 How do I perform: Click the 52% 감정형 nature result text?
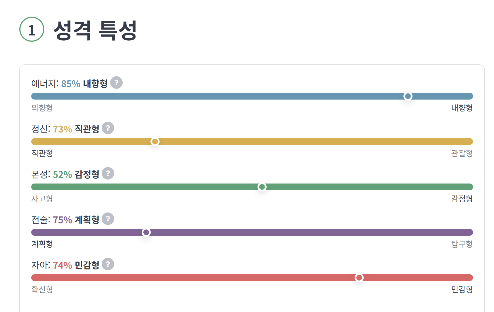click(76, 174)
